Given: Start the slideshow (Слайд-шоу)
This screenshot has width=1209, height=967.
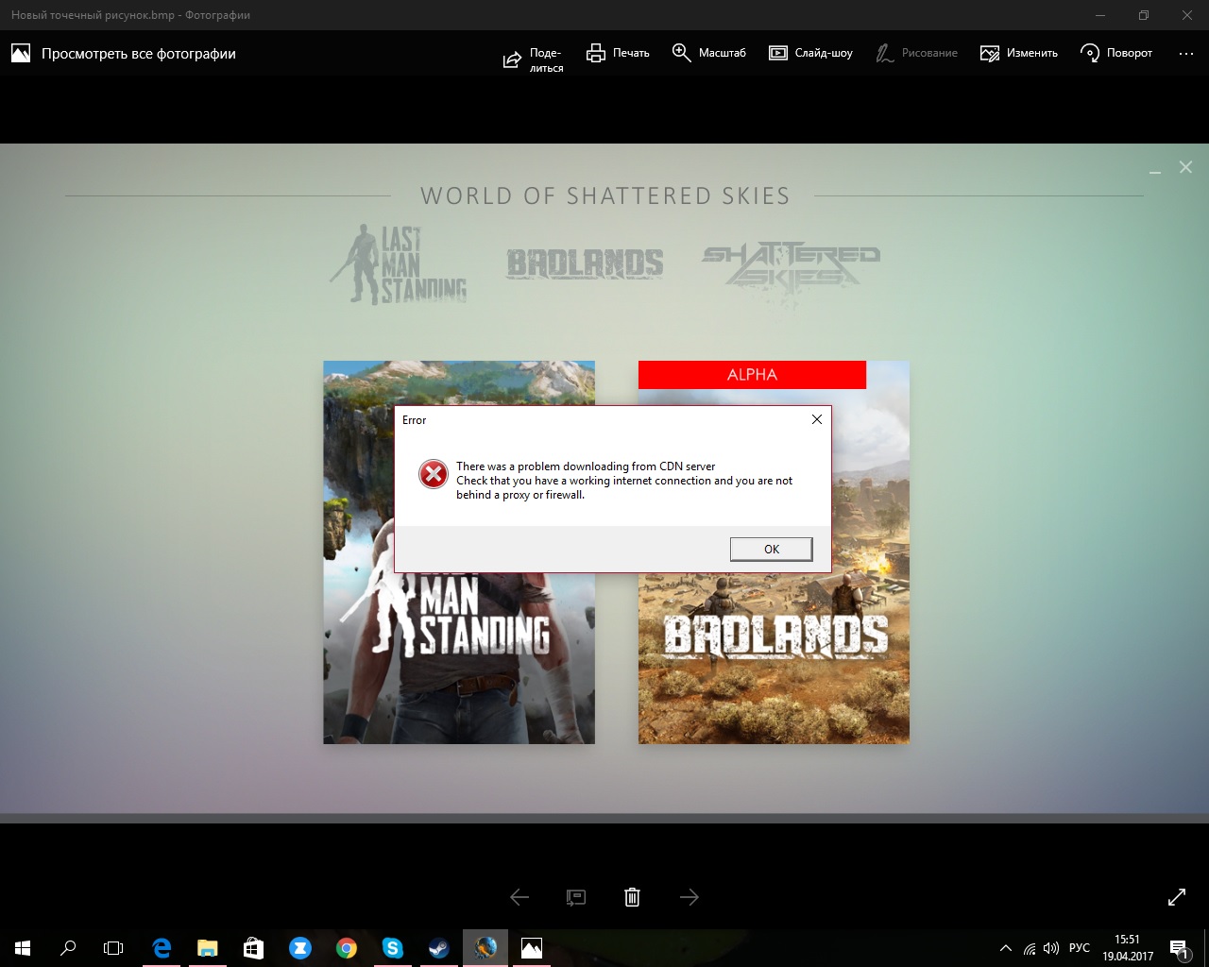Looking at the screenshot, I should pyautogui.click(x=810, y=53).
